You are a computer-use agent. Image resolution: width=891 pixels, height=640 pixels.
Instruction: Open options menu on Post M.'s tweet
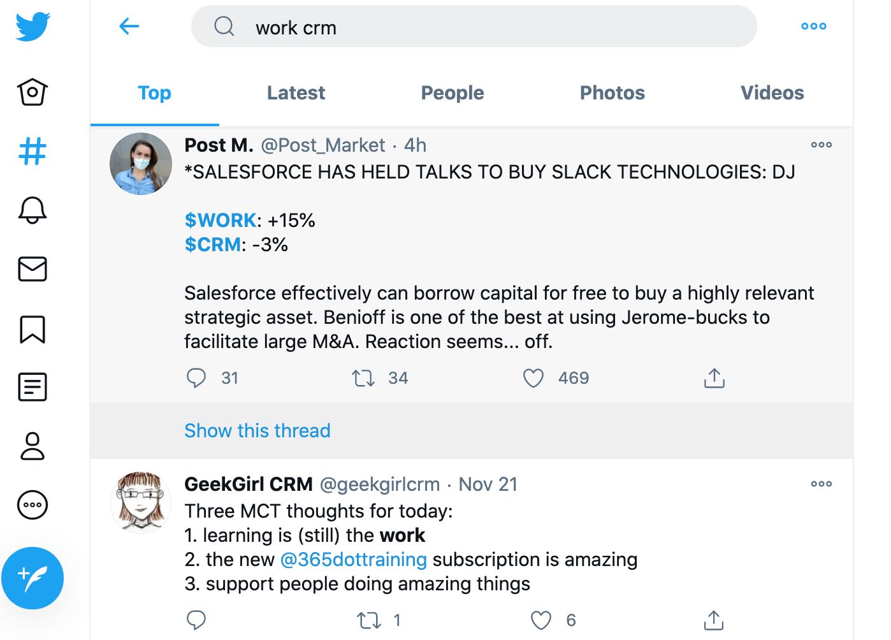click(x=821, y=145)
